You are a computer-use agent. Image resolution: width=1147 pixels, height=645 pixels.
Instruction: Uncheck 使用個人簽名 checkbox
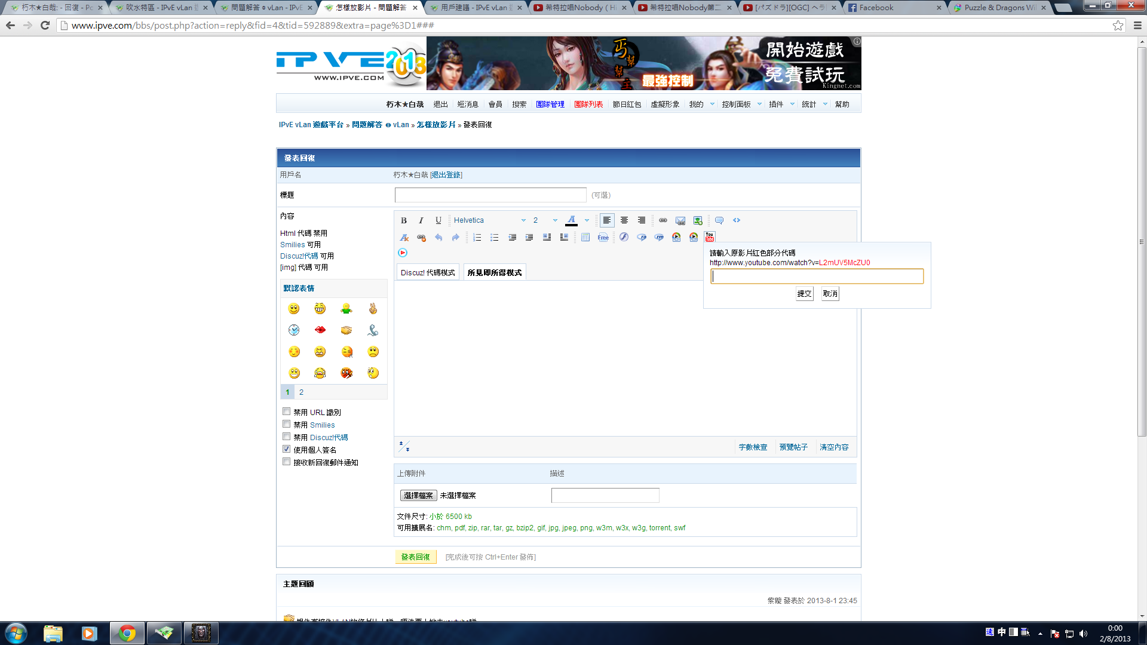[x=287, y=449]
